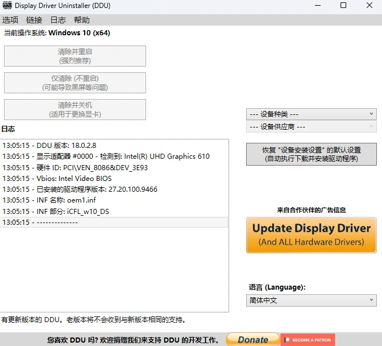
Task: Select the DDU 版本 18.0.2.8 log line
Action: [114, 146]
